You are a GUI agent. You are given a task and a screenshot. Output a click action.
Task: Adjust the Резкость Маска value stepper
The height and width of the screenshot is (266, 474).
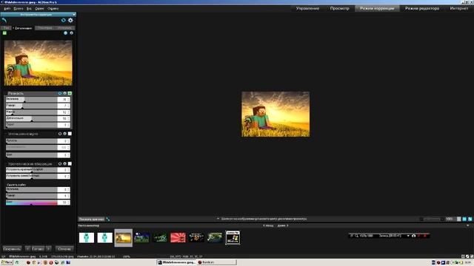point(69,112)
